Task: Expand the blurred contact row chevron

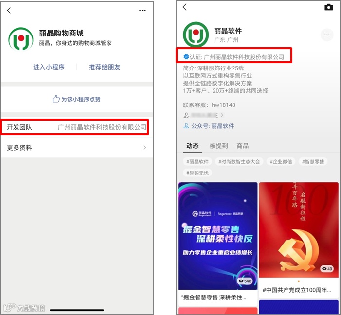Action: (x=222, y=115)
